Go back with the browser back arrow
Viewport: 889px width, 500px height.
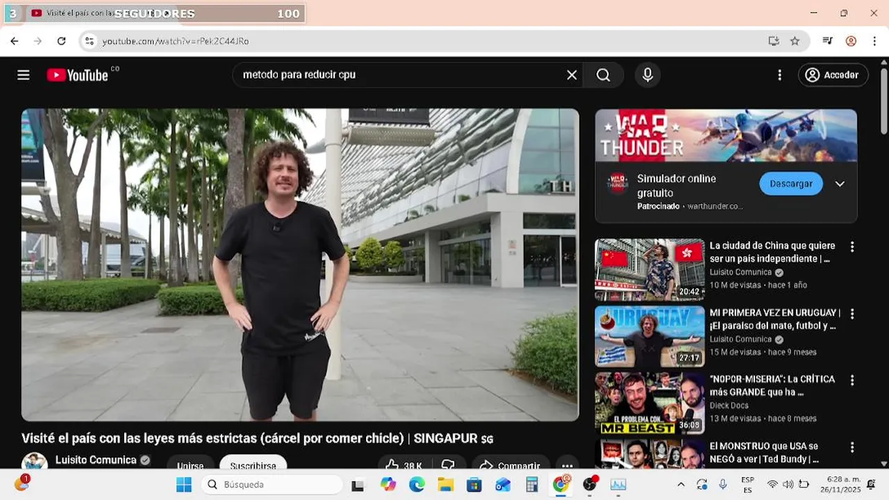[15, 41]
